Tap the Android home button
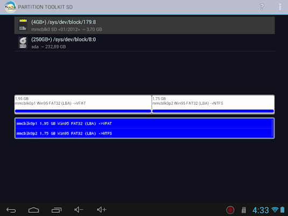 click(x=33, y=210)
